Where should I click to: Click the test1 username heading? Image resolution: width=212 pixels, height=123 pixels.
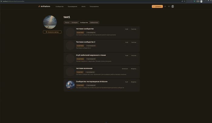point(67,17)
